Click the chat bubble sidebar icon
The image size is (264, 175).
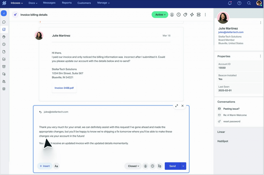tap(4, 22)
